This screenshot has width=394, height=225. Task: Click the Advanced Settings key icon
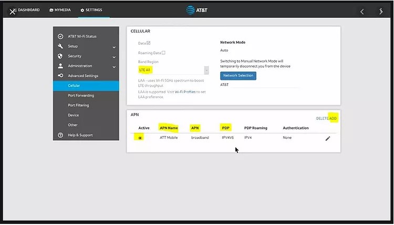tap(60, 76)
